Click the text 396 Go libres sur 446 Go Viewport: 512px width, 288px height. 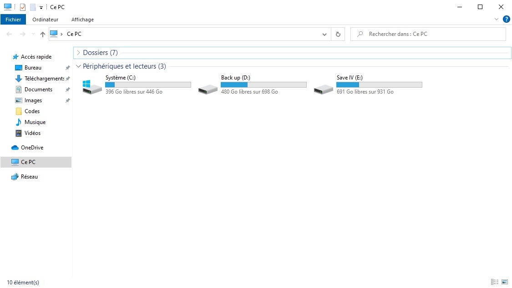pyautogui.click(x=134, y=92)
